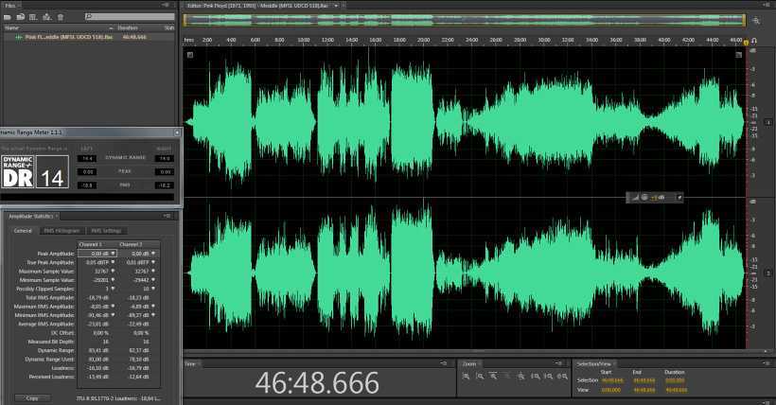Viewport: 776px width, 405px height.
Task: Click the View Start time field
Action: click(611, 390)
